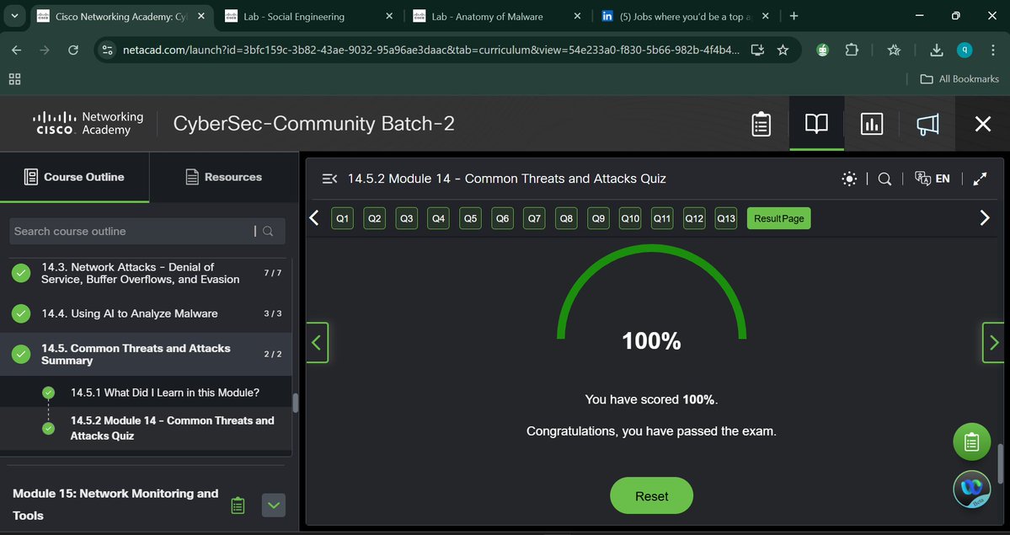The image size is (1010, 535).
Task: Select question Q7
Action: (x=533, y=217)
